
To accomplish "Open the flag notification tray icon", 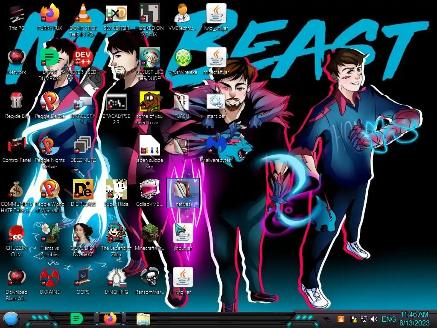I will click(x=354, y=319).
